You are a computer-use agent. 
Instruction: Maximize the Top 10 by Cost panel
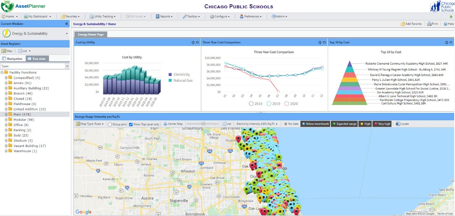point(451,42)
